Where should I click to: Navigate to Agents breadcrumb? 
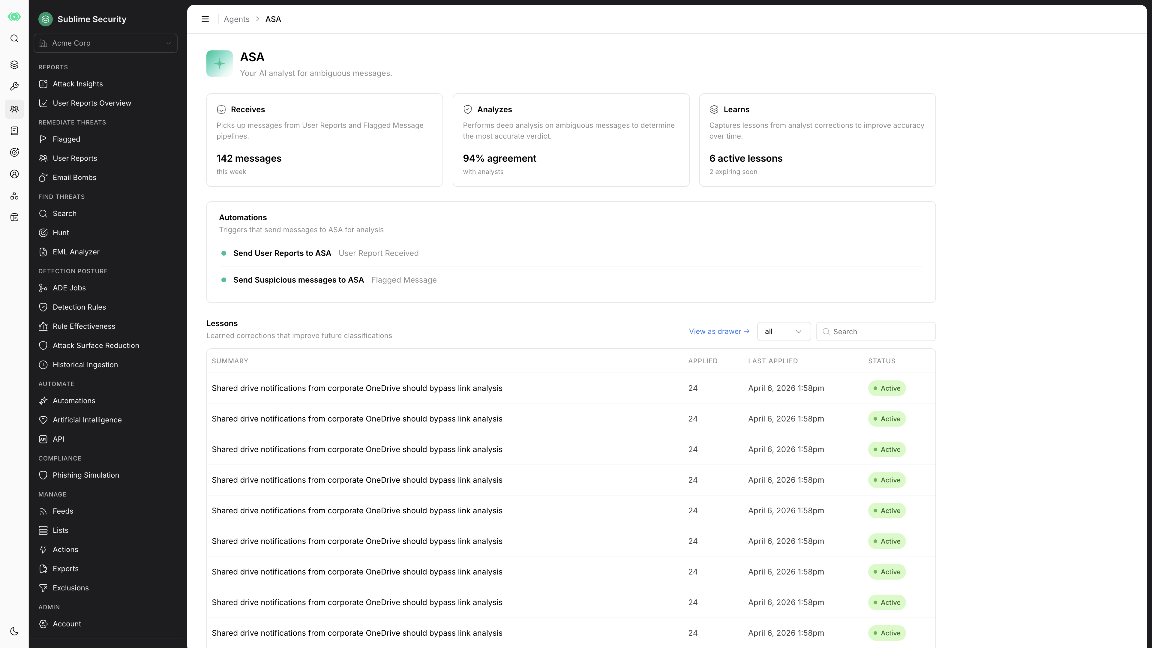(x=237, y=19)
